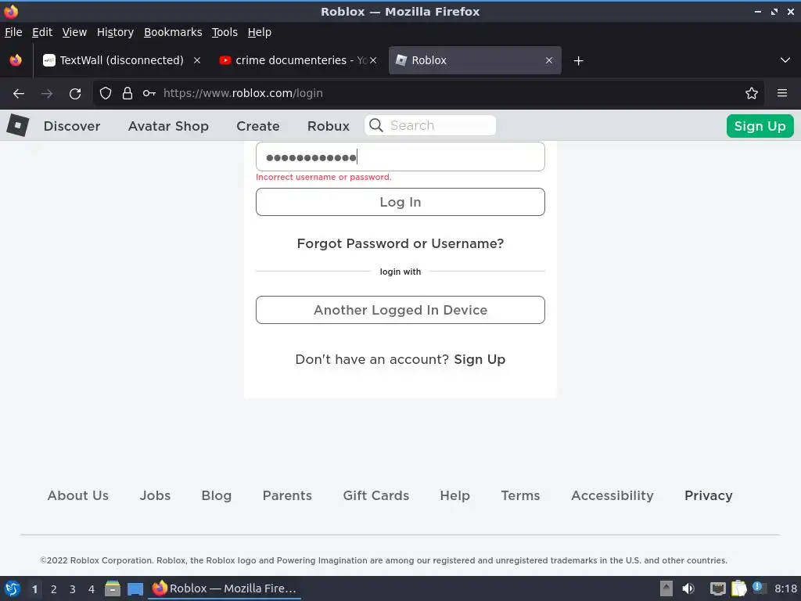
Task: Click the magnifier icon in Roblox search
Action: tap(376, 125)
